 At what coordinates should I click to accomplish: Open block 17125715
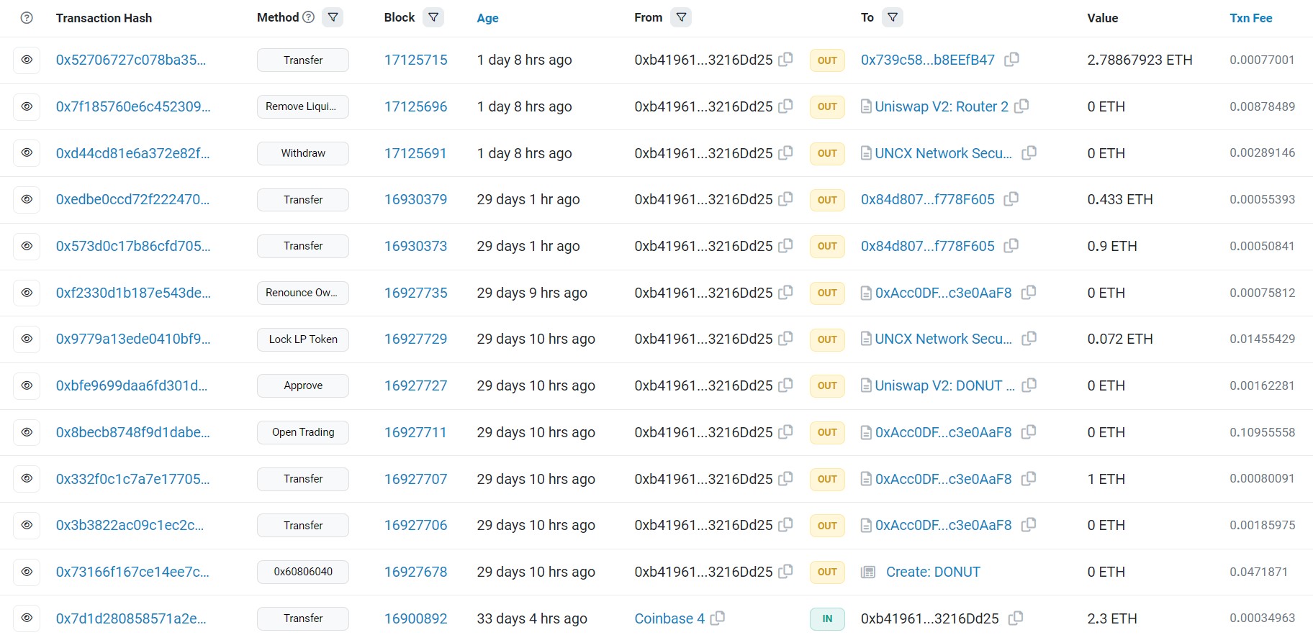(415, 60)
